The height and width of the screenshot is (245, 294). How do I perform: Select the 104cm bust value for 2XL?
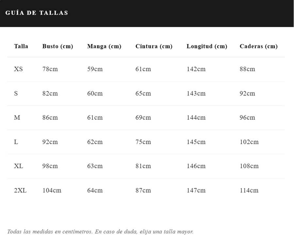tap(52, 191)
